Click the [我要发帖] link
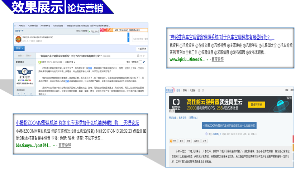The width and height of the screenshot is (305, 171). (x=193, y=118)
